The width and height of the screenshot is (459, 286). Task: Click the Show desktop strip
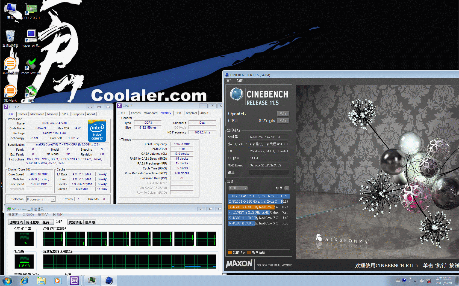tap(457, 281)
